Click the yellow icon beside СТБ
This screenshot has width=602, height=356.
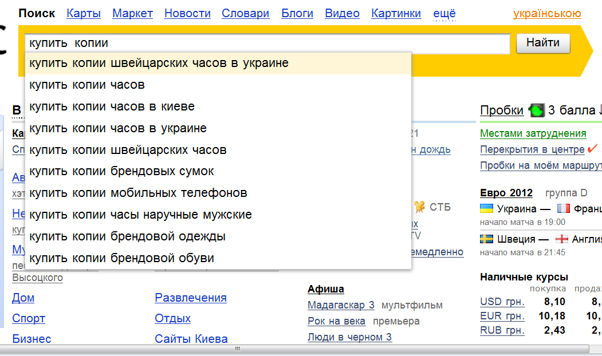[x=420, y=207]
